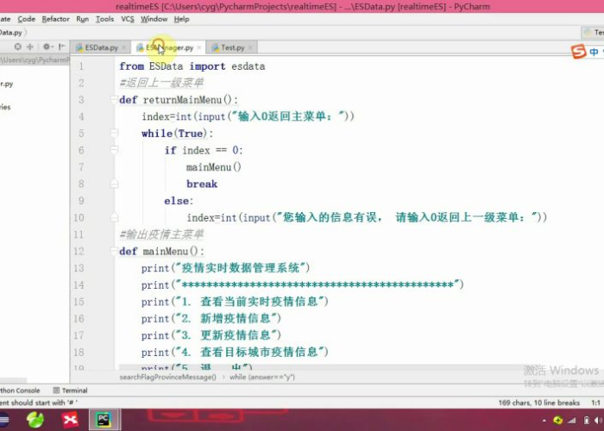Collapse the if index == 0 fold marker
Image resolution: width=604 pixels, height=431 pixels.
pos(114,150)
